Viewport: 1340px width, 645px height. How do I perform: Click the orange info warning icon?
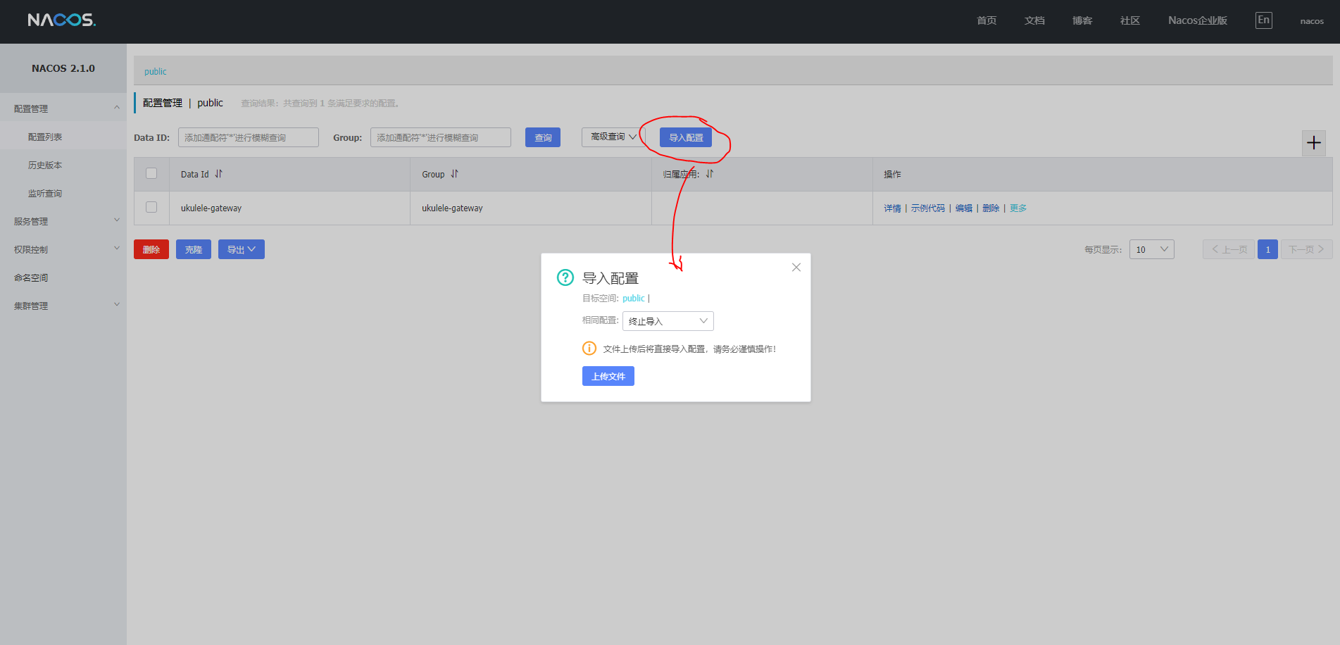(589, 348)
